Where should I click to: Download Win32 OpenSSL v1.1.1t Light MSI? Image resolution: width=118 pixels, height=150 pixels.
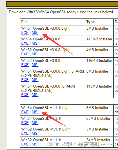(x=35, y=133)
